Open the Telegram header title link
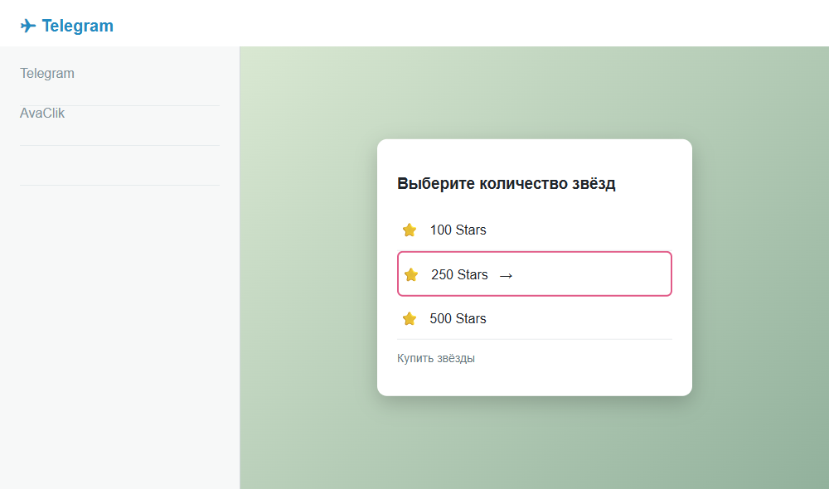The width and height of the screenshot is (829, 489). point(77,26)
